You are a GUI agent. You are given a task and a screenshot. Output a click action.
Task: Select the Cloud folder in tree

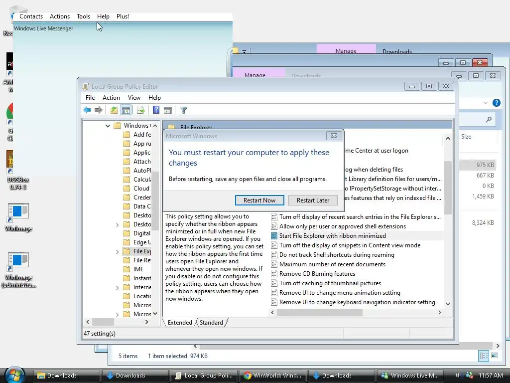pos(136,189)
